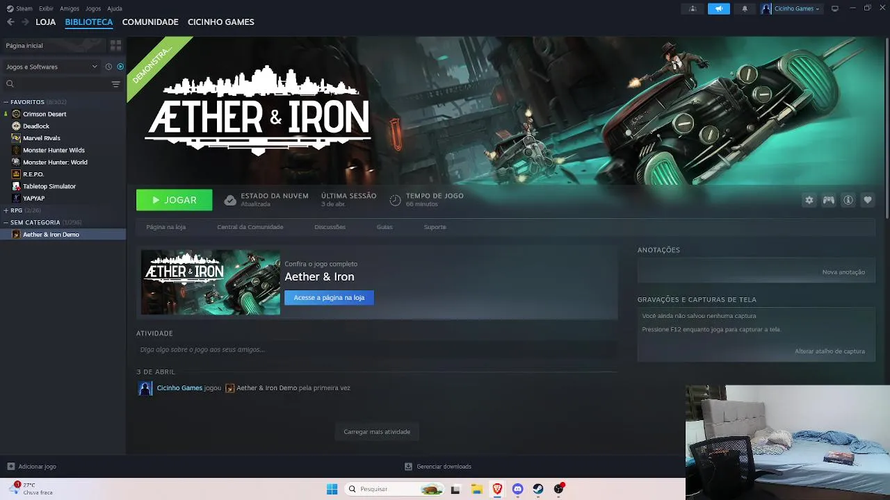Click the Windows taskbar Pesquisar box

tap(394, 489)
